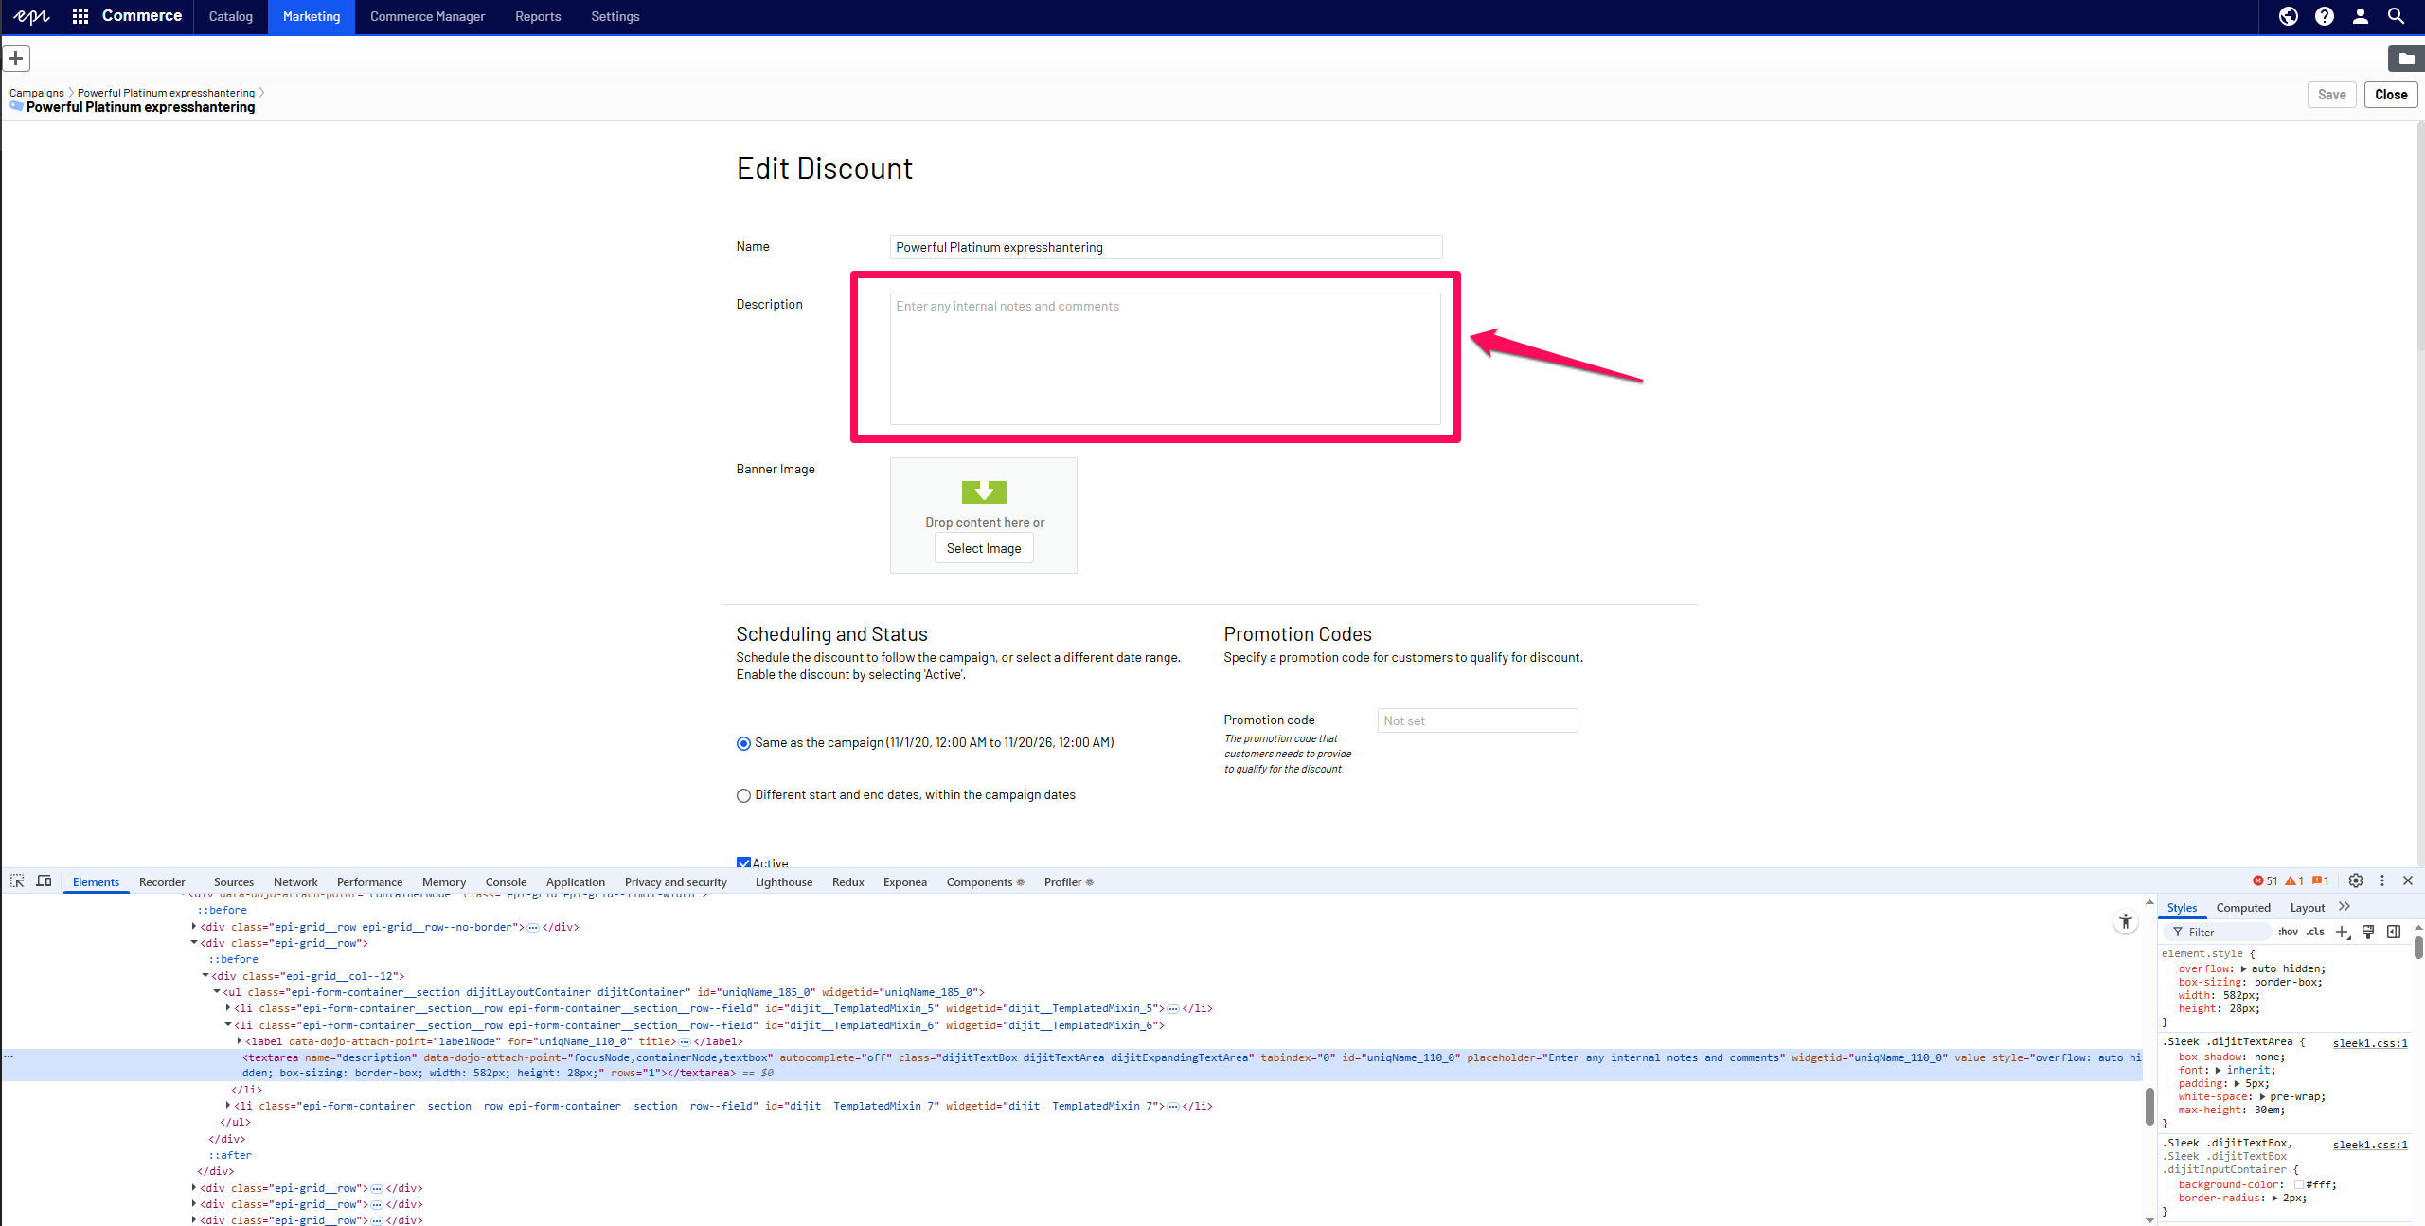The height and width of the screenshot is (1226, 2425).
Task: Activate the DevTools inspect element picker
Action: pyautogui.click(x=17, y=881)
